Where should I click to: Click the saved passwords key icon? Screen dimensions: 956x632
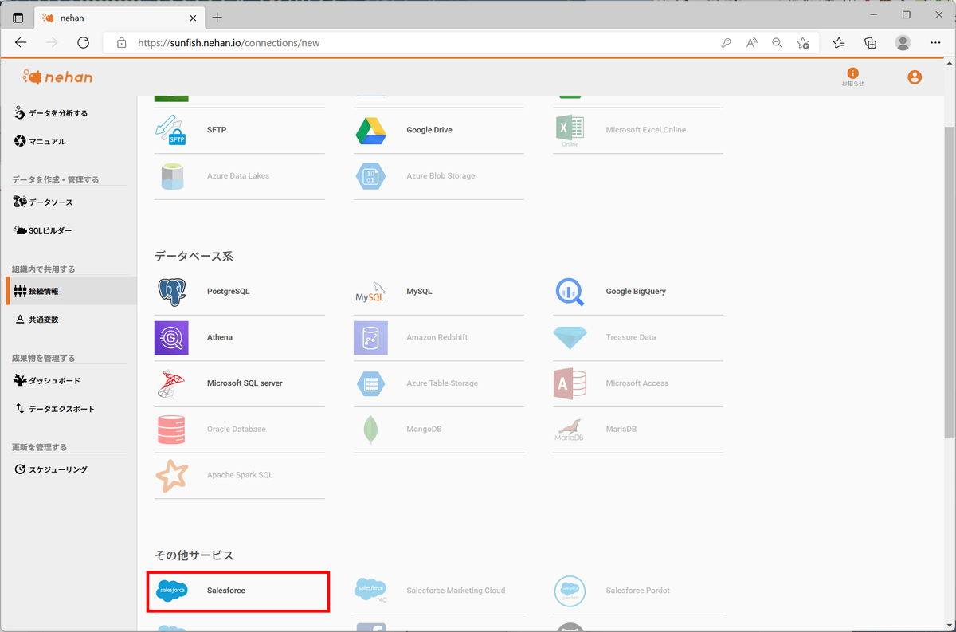pos(726,43)
